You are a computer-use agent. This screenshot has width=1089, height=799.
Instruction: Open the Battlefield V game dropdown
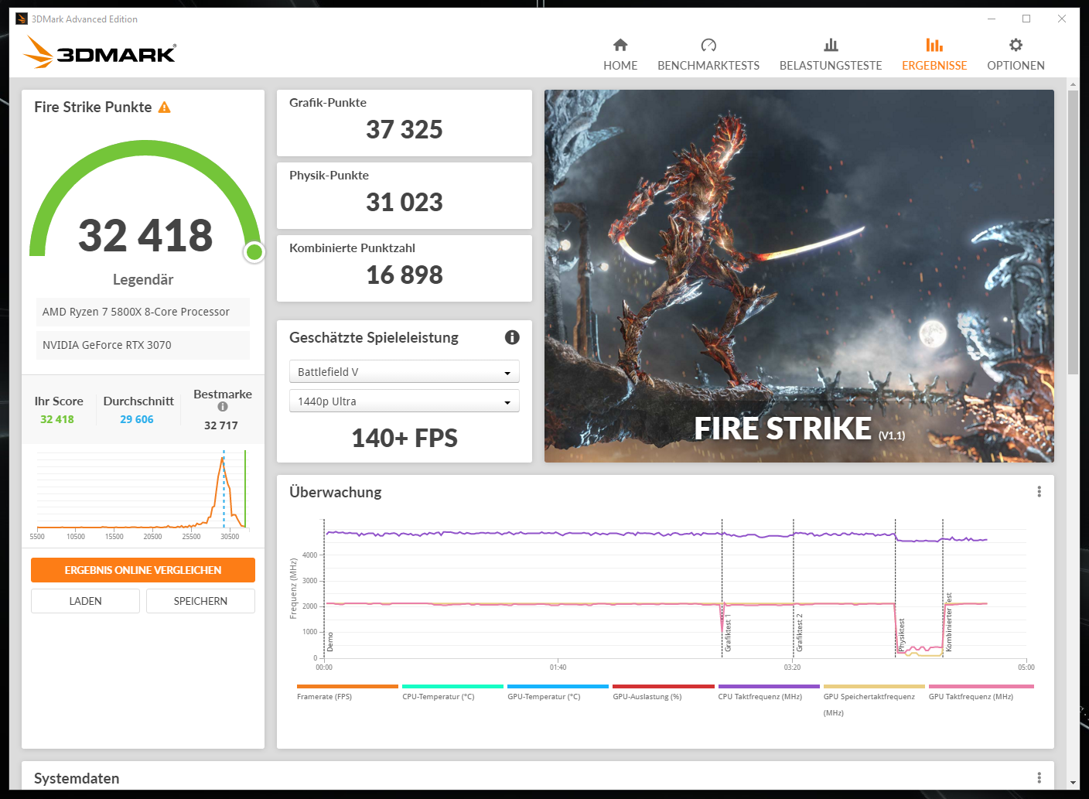tap(405, 372)
